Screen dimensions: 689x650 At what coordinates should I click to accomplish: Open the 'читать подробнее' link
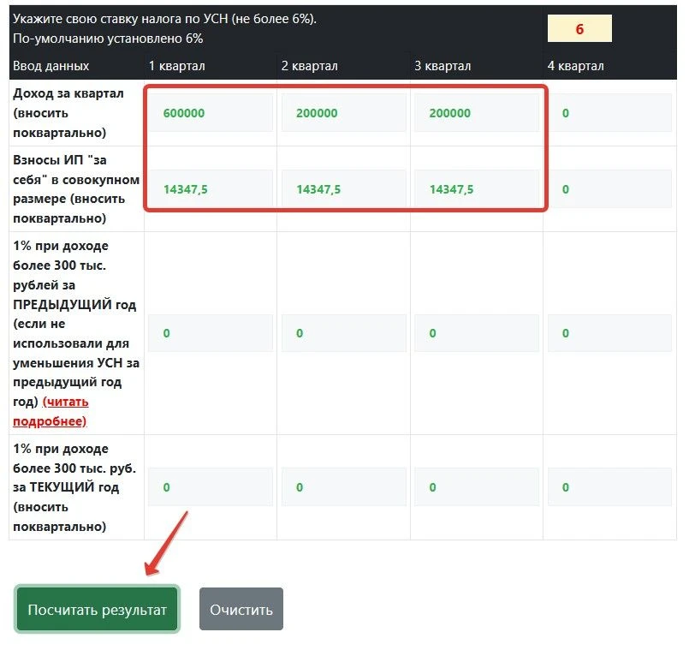pos(50,411)
